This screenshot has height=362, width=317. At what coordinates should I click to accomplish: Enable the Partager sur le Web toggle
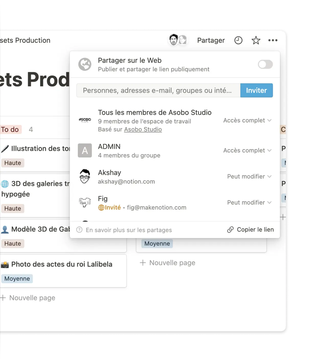(x=265, y=65)
